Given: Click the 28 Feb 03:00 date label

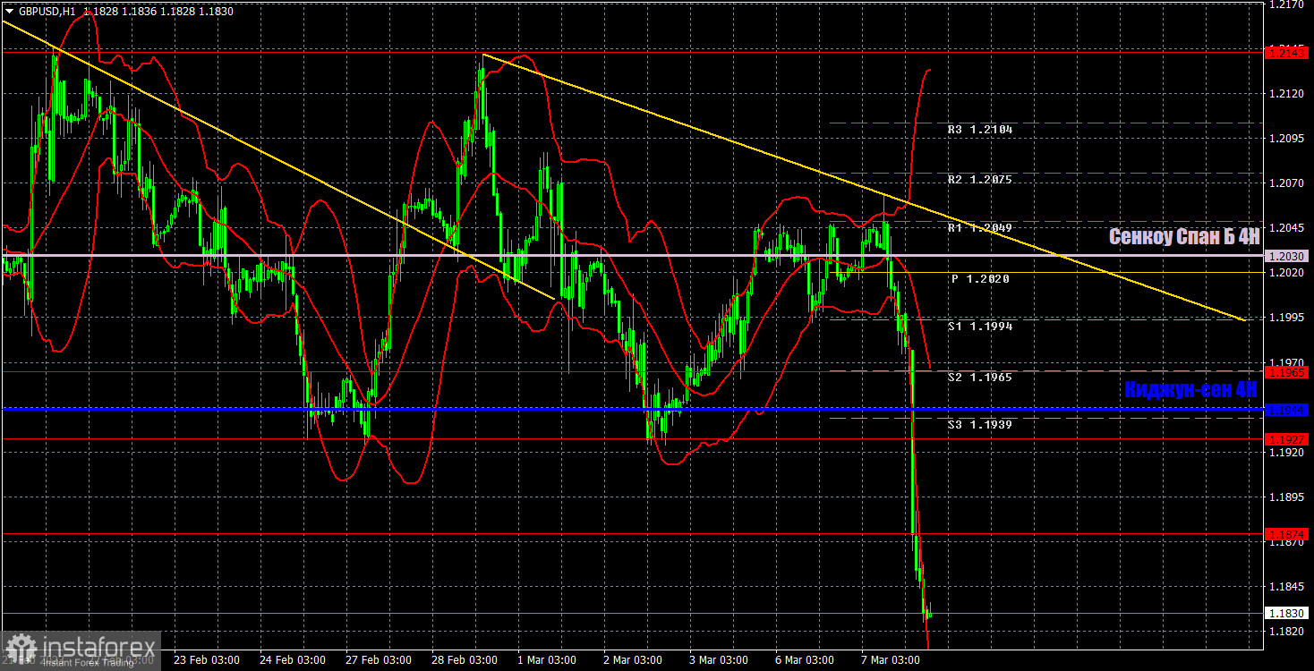Looking at the screenshot, I should click(464, 660).
